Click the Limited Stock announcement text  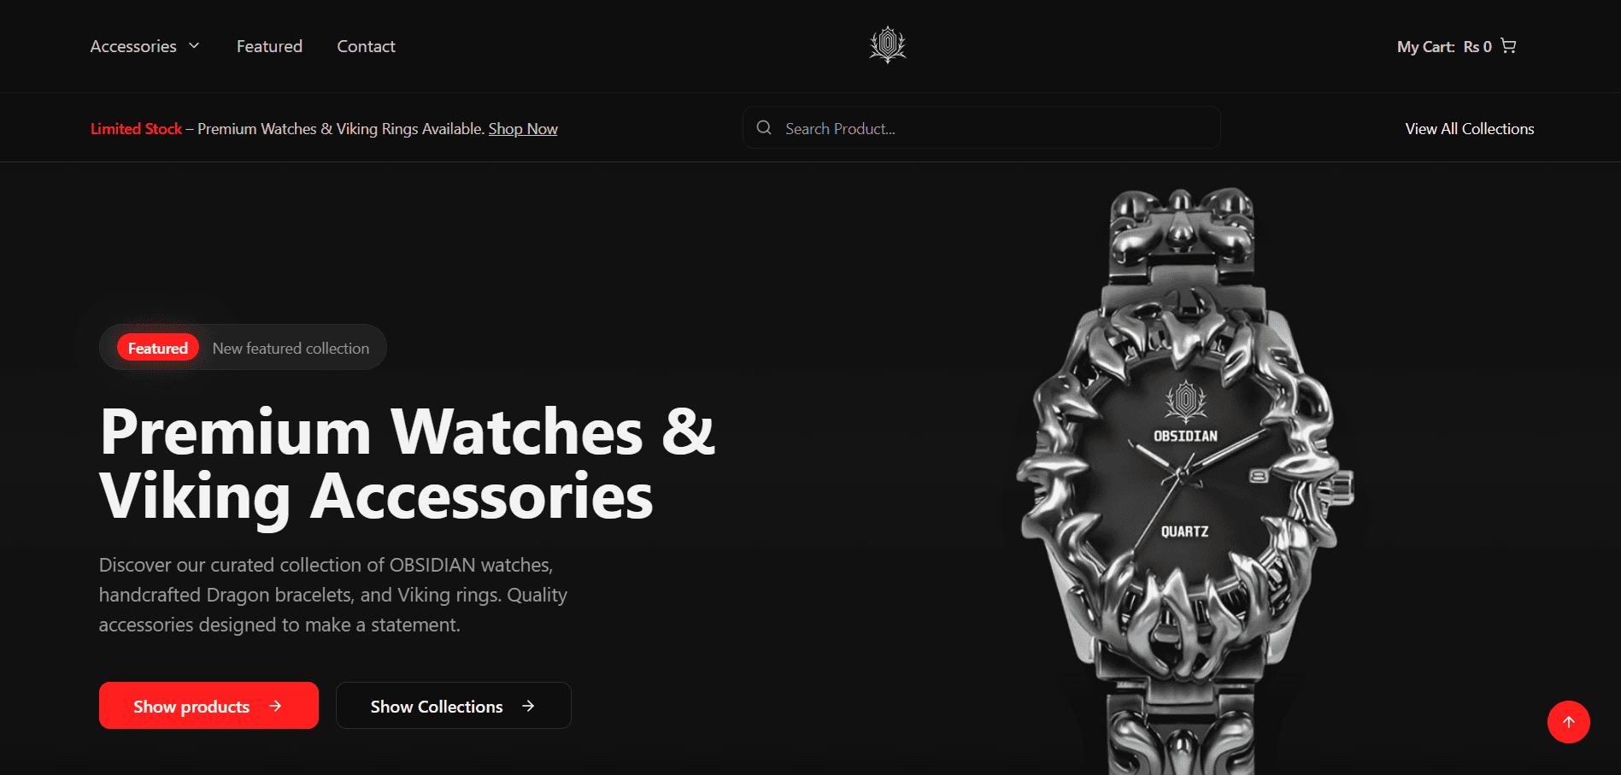pyautogui.click(x=137, y=129)
